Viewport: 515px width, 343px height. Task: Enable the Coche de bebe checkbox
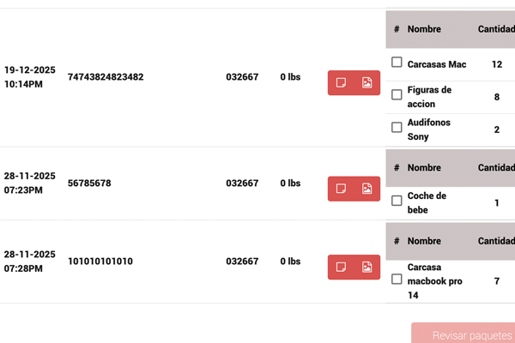(397, 201)
